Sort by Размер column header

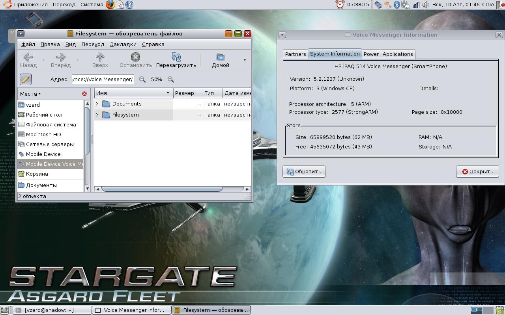188,93
